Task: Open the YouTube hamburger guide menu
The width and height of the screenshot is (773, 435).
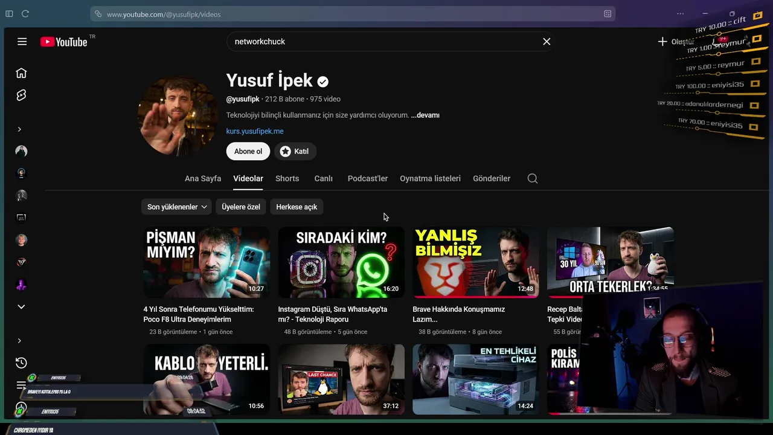Action: (x=22, y=42)
